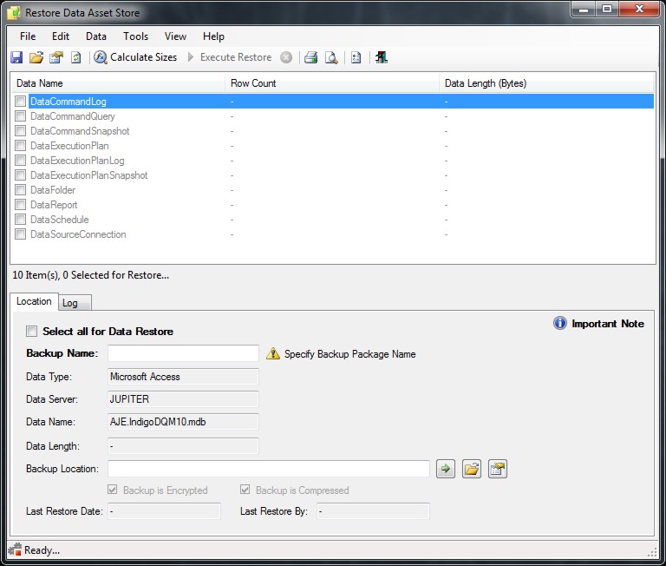Viewport: 666px width, 566px height.
Task: Click the Print toolbar icon
Action: pyautogui.click(x=310, y=57)
